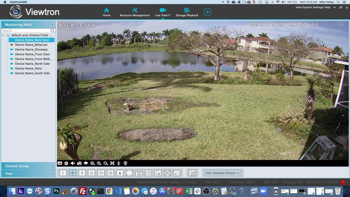Switch to the Storage Playback tab
The height and width of the screenshot is (197, 350).
pyautogui.click(x=187, y=12)
